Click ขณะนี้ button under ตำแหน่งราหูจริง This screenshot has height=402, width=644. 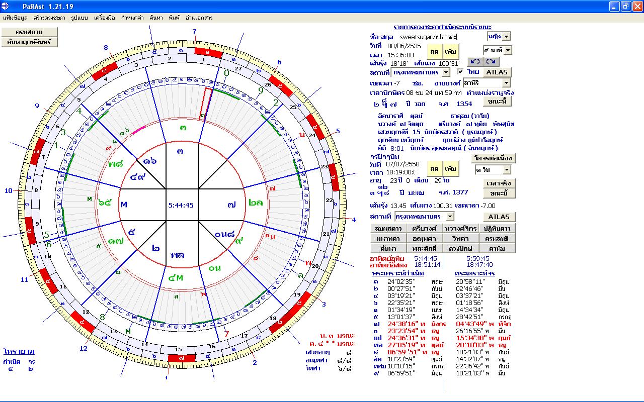coord(497,101)
